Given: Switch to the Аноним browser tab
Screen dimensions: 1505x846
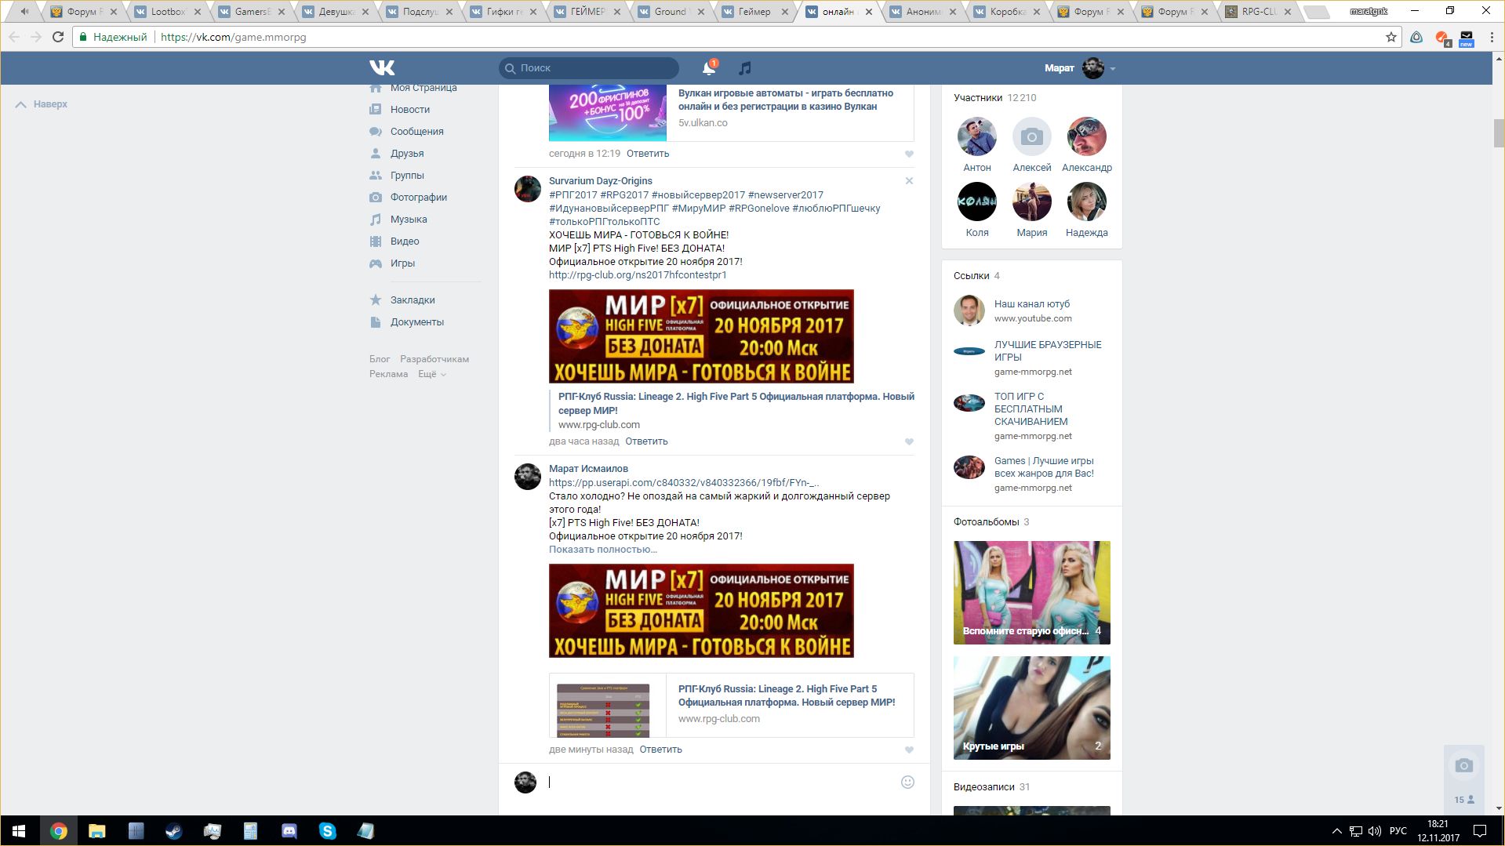Looking at the screenshot, I should (922, 12).
